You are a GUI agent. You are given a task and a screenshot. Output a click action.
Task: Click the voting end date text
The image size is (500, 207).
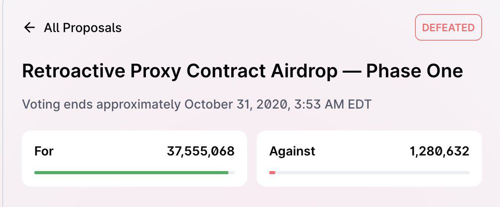pyautogui.click(x=196, y=104)
